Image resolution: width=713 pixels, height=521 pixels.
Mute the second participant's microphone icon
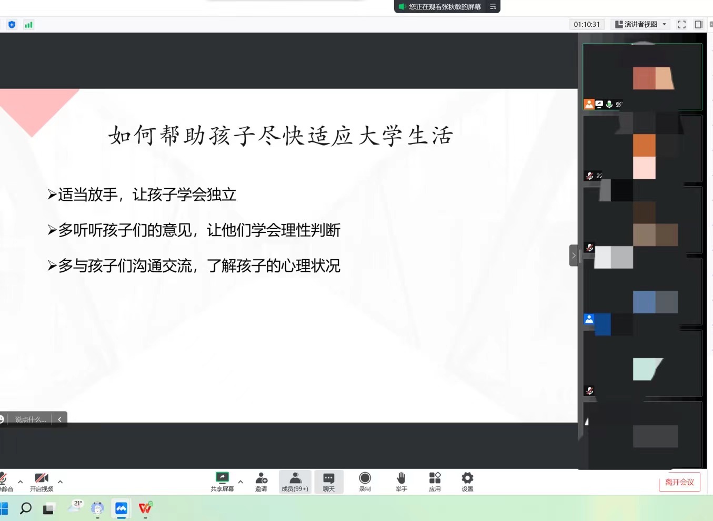590,176
